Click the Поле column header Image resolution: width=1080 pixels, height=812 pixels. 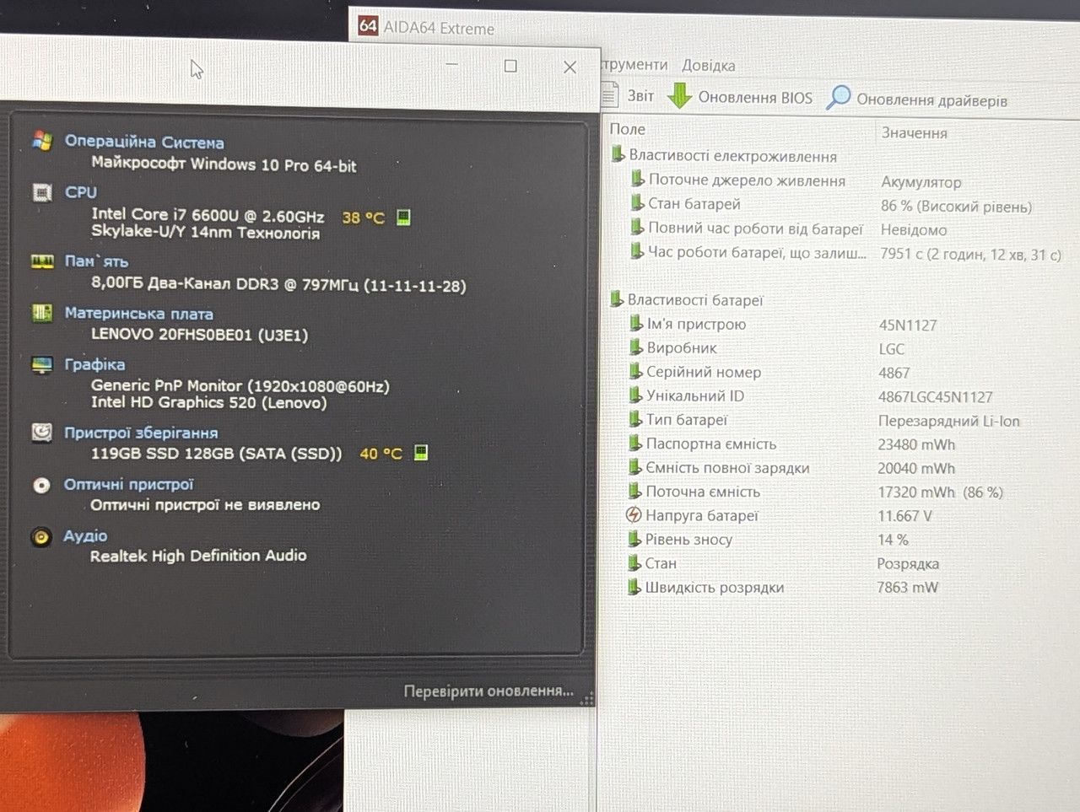click(628, 129)
